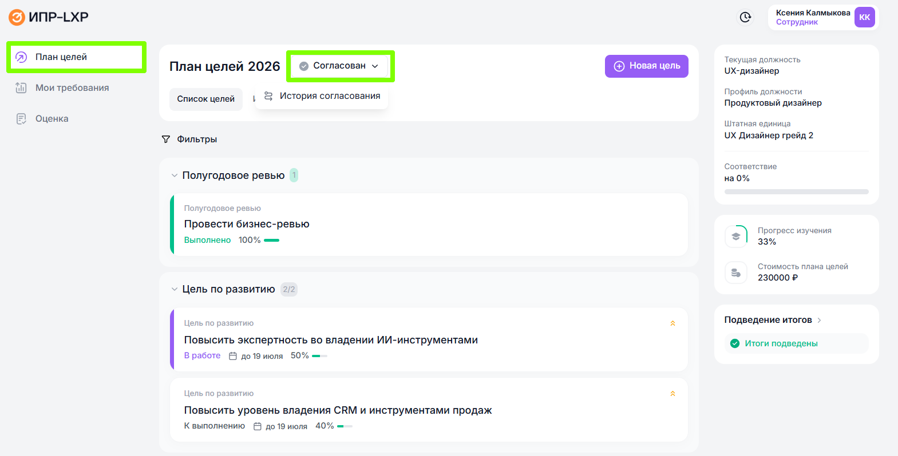
Task: Click the ИПР-LXP logo icon
Action: pyautogui.click(x=17, y=17)
